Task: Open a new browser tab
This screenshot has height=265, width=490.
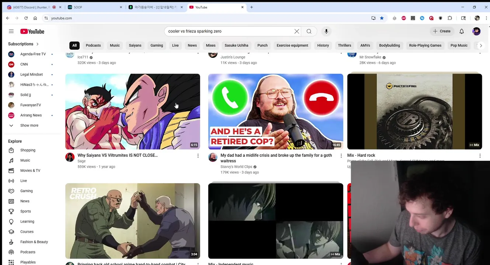Action: tap(251, 7)
